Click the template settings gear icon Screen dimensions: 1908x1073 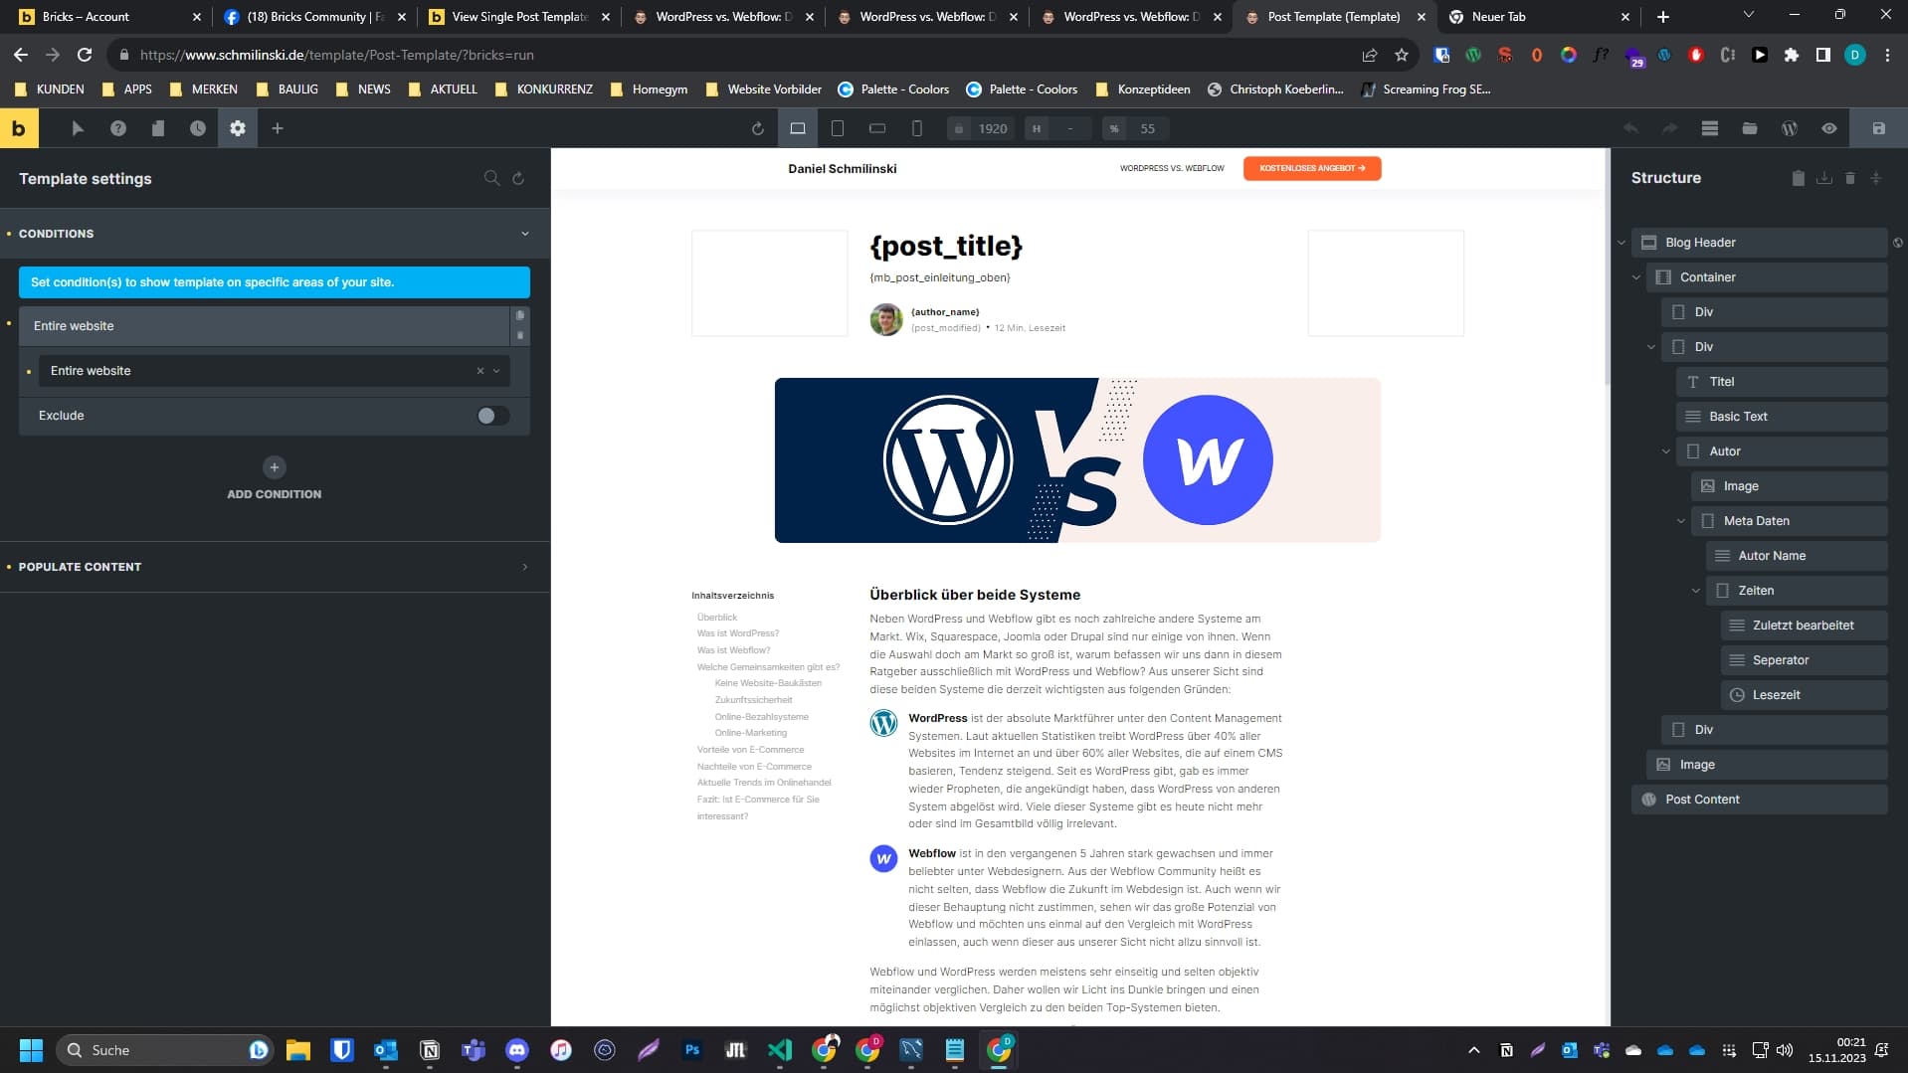click(238, 128)
